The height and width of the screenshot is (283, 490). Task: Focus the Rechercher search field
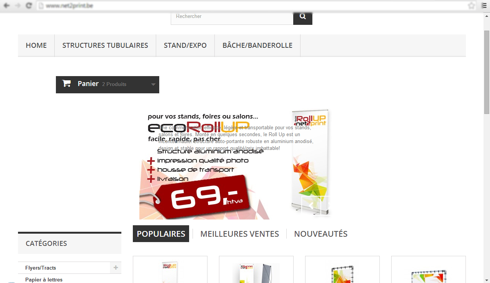click(232, 16)
